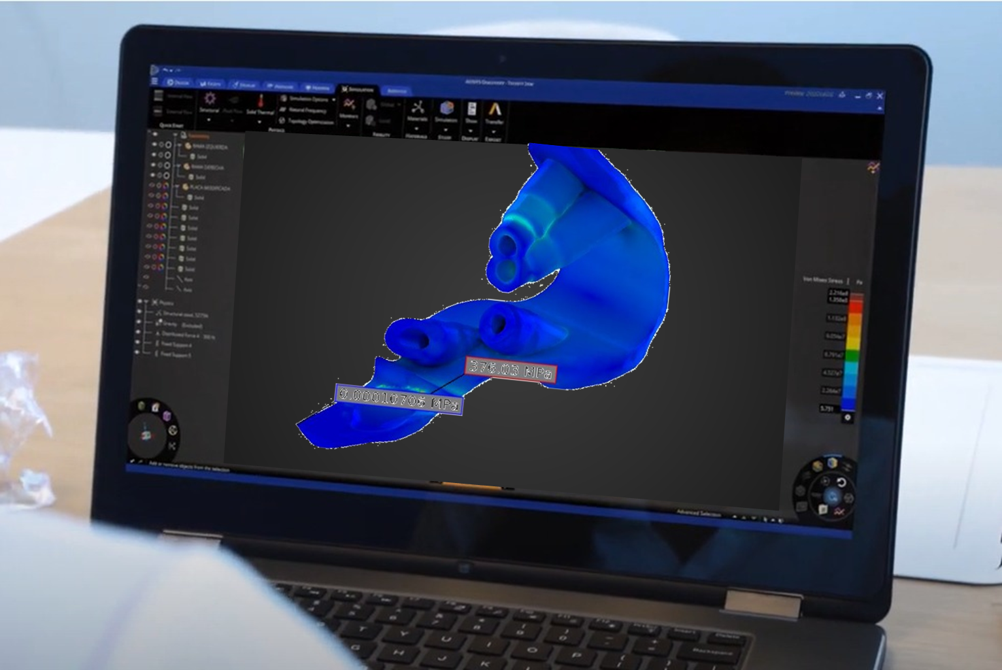The image size is (1002, 670).
Task: Open the dropdown arrow under Monitors
Action: [348, 126]
